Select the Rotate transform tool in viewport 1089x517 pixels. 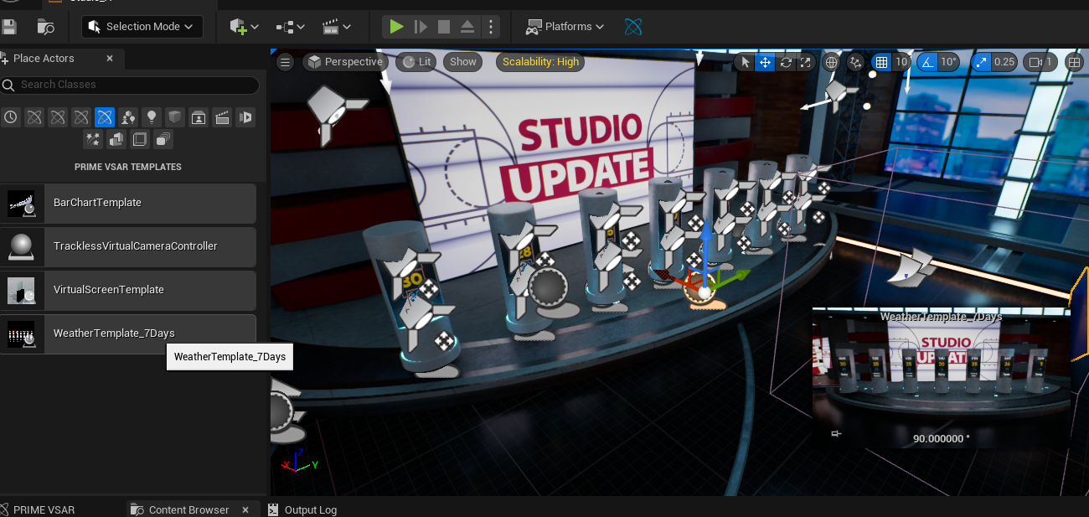[786, 62]
